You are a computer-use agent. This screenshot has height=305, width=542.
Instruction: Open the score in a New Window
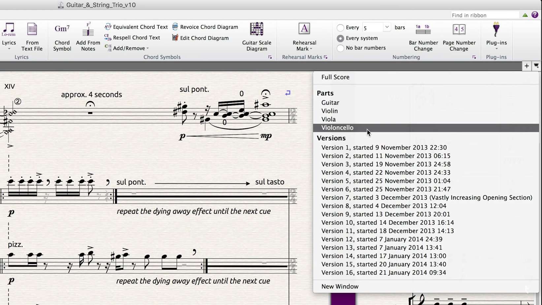340,286
